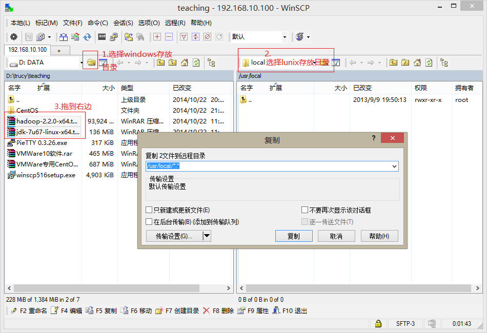This screenshot has width=487, height=333.
Task: Click F7 创建目录 in the bottom bar
Action: (178, 310)
